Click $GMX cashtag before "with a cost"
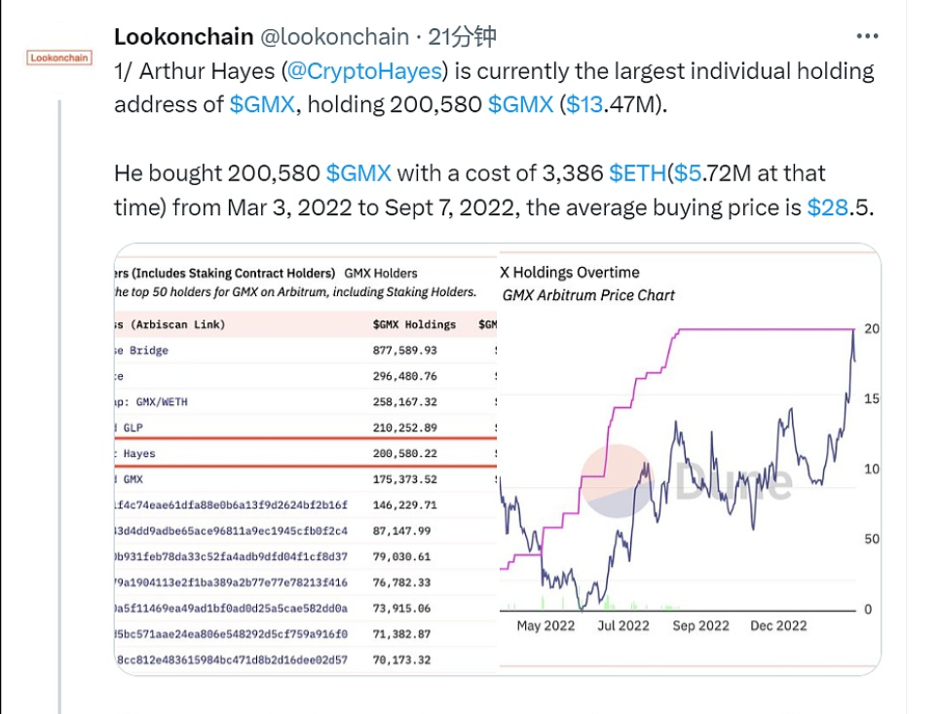 pyautogui.click(x=358, y=173)
